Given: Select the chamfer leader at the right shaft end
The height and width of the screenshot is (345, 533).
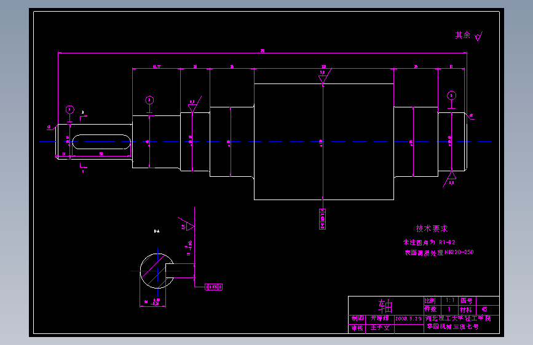Looking at the screenshot, I should pyautogui.click(x=470, y=117).
